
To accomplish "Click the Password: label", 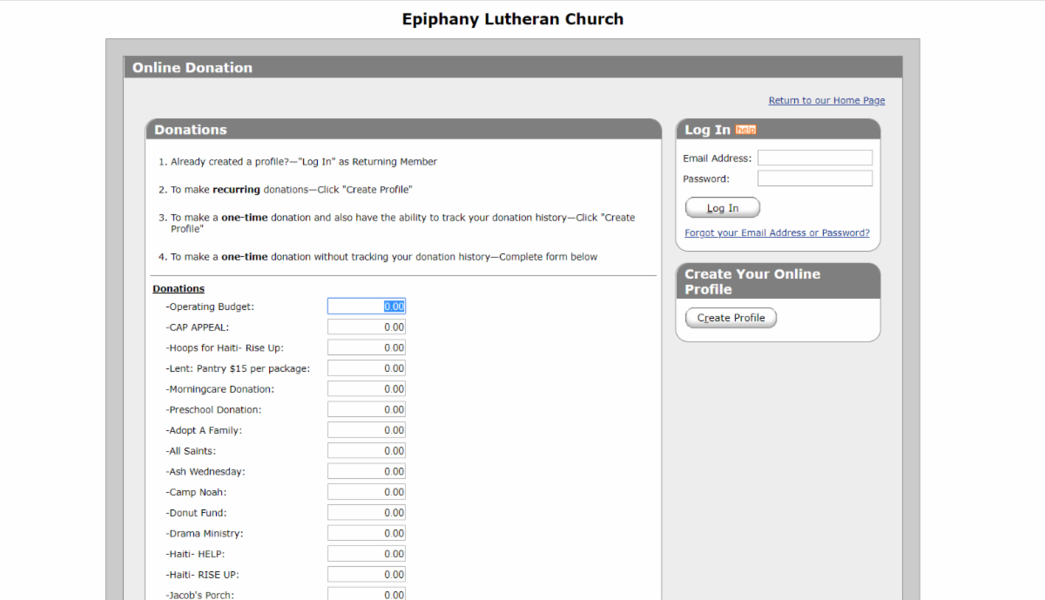I will [x=706, y=179].
